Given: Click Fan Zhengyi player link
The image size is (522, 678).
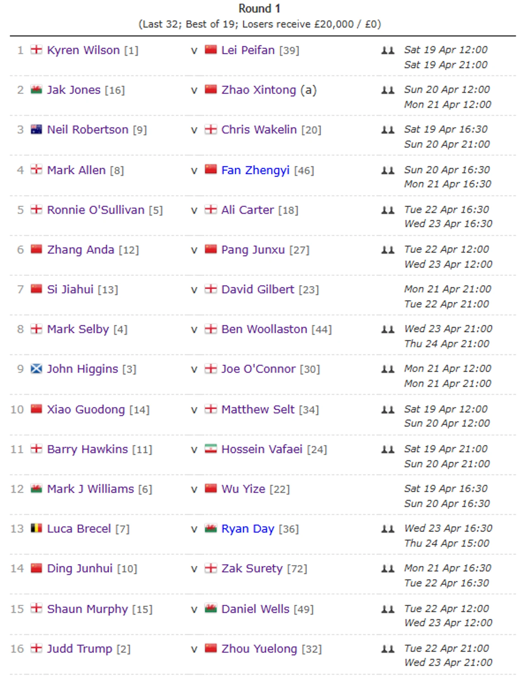Looking at the screenshot, I should click(x=255, y=170).
